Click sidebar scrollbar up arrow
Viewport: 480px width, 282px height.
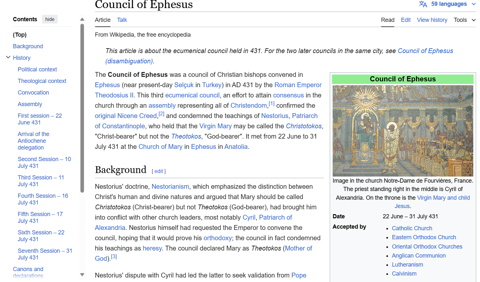tap(82, 19)
